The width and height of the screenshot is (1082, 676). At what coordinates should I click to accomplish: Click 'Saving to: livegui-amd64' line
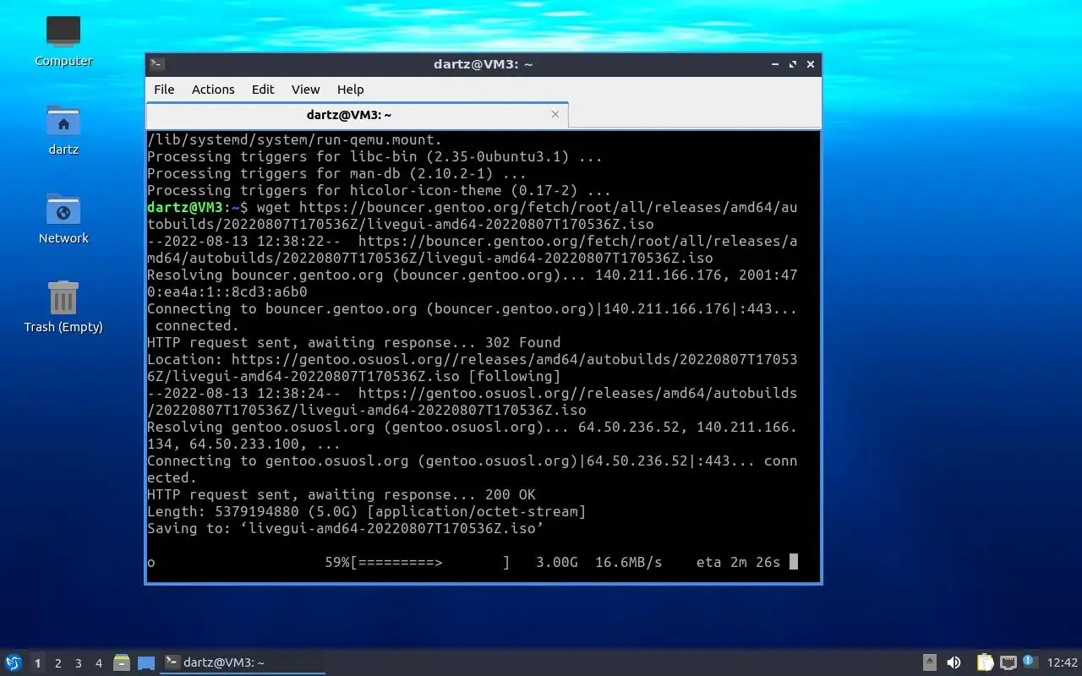345,528
